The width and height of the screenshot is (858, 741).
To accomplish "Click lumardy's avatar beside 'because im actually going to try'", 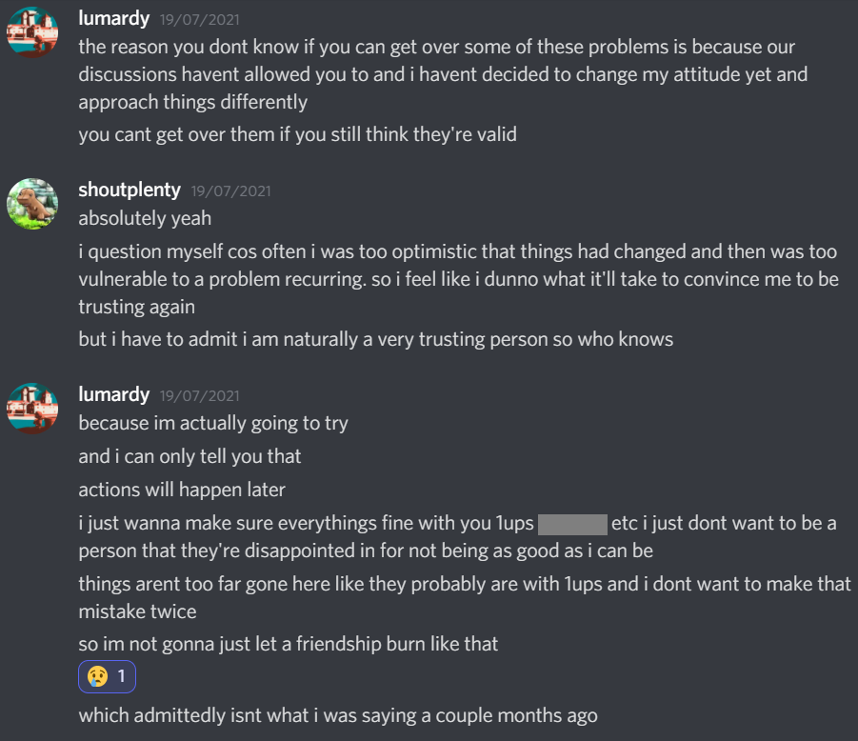I will pos(32,409).
